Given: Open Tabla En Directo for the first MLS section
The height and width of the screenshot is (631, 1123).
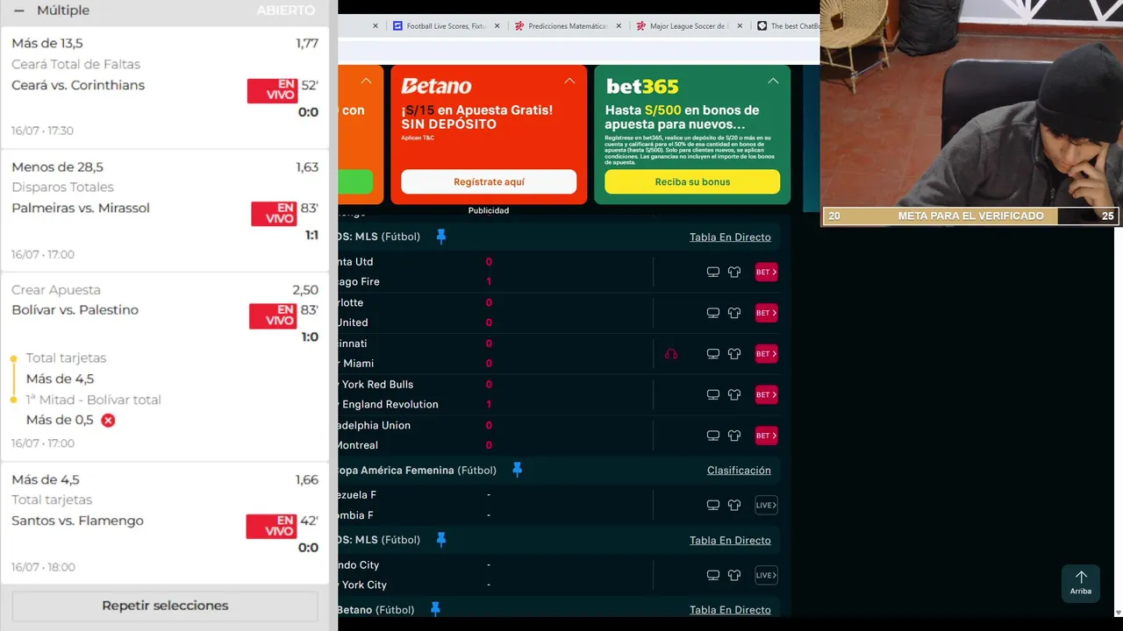Looking at the screenshot, I should pos(730,238).
